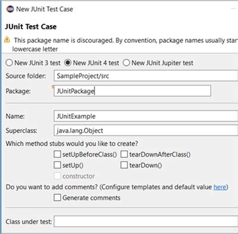Image resolution: width=238 pixels, height=234 pixels.
Task: Click the 'New JUnit Test Case' title text
Action: 45,9
